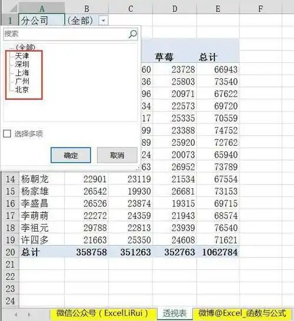
Task: Select column D header
Action: pyautogui.click(x=175, y=9)
